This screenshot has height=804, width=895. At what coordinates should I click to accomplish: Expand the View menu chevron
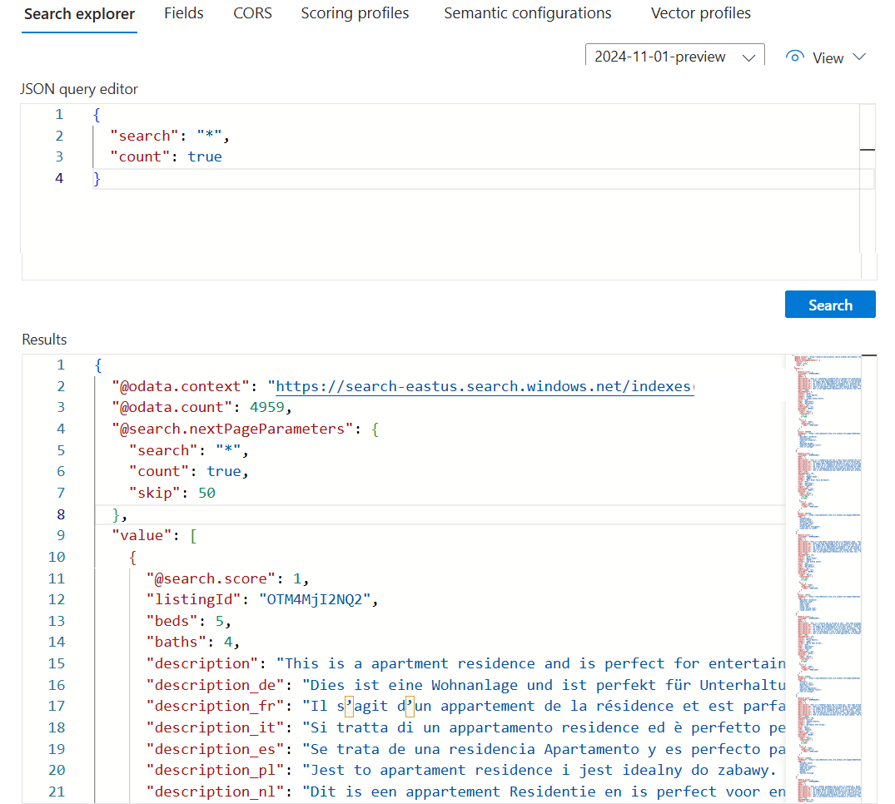tap(859, 57)
